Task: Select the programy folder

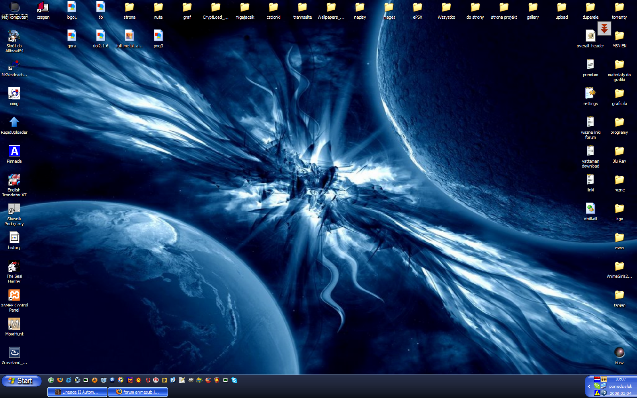Action: click(x=619, y=125)
